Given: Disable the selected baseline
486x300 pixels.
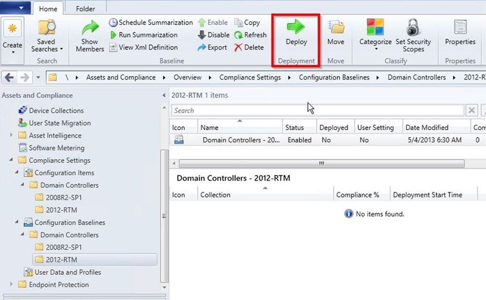Looking at the screenshot, I should click(214, 35).
